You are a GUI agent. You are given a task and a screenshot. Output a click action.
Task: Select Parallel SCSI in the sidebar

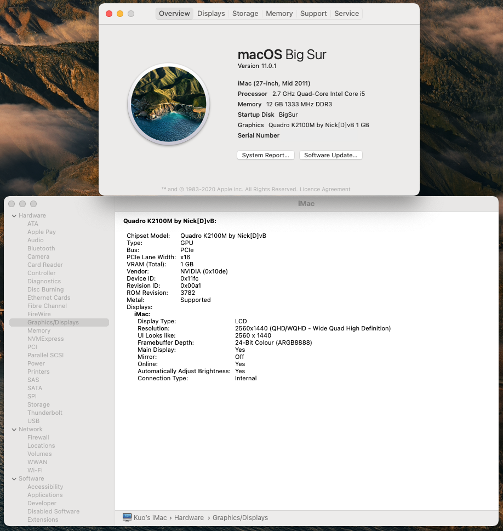coord(45,355)
